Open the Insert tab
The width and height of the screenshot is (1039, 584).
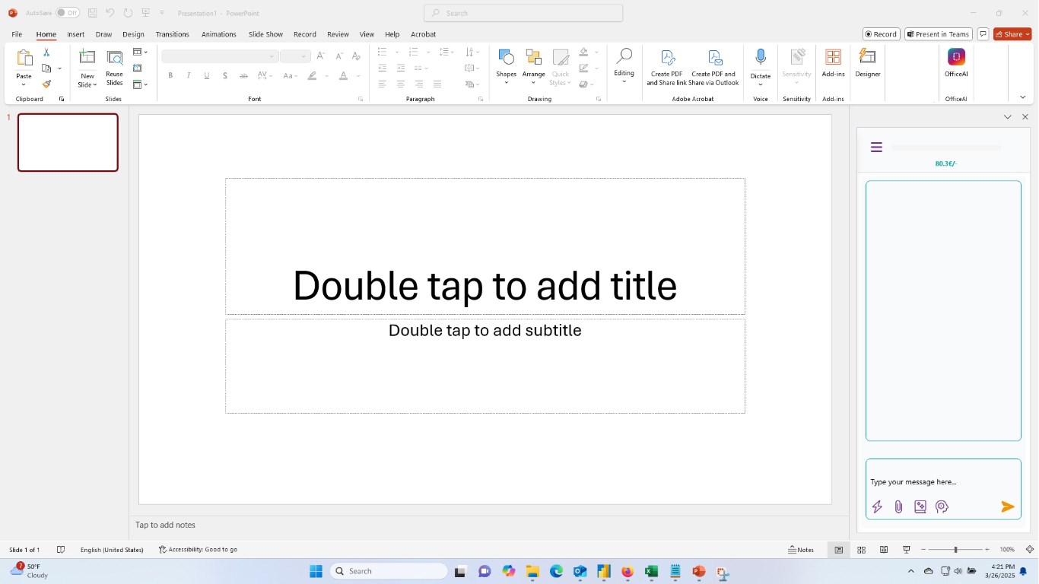click(x=75, y=34)
